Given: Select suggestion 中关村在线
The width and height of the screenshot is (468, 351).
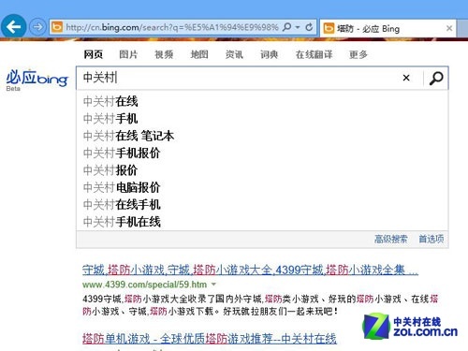Looking at the screenshot, I should (x=262, y=101).
